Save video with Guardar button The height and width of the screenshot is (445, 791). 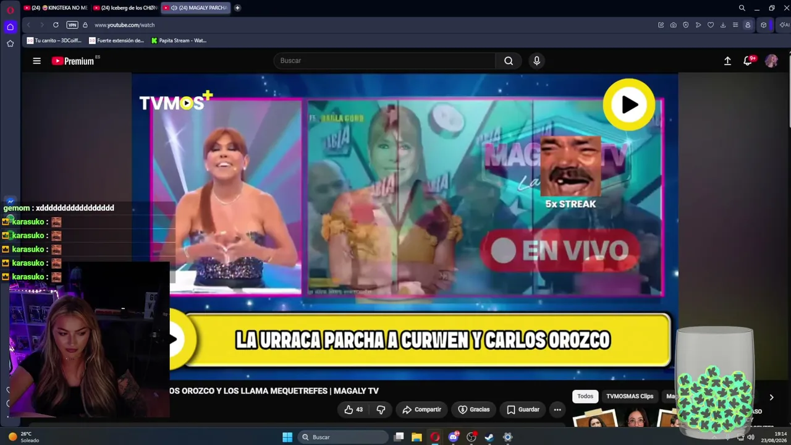tap(523, 410)
